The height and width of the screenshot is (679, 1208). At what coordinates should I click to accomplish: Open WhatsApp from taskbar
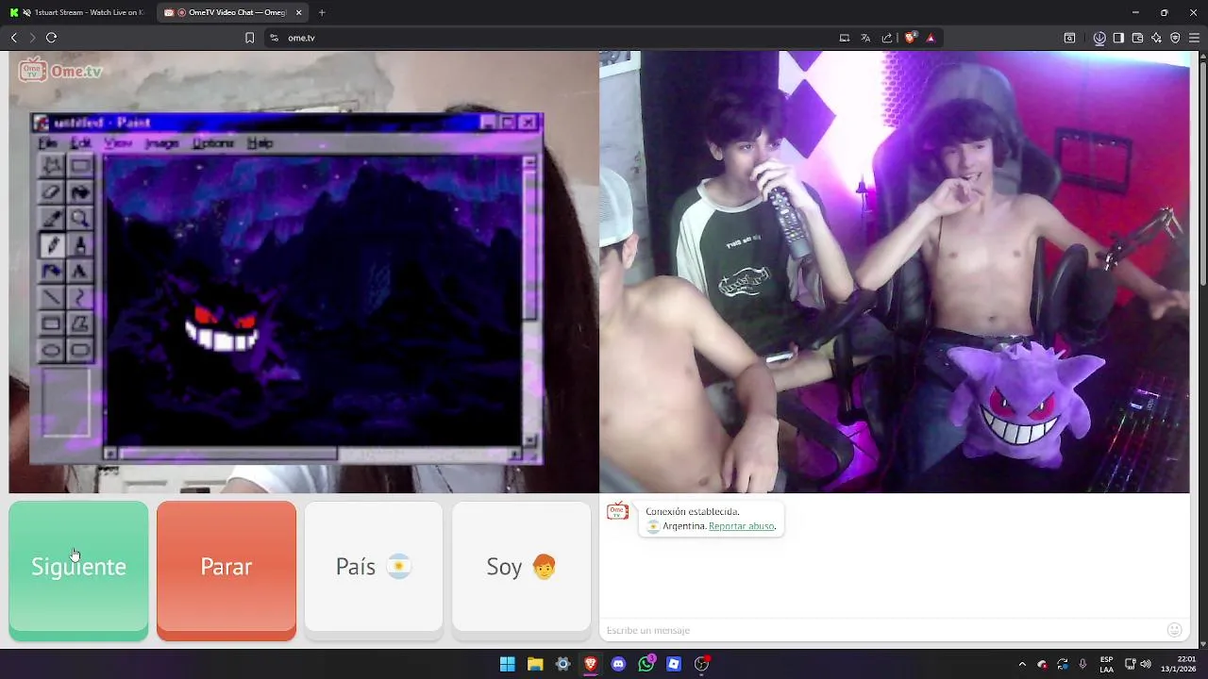[646, 664]
